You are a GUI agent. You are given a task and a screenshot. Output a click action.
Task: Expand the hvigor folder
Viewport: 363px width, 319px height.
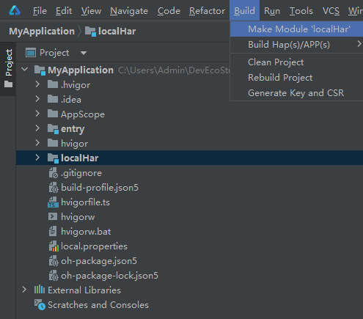[x=37, y=143]
